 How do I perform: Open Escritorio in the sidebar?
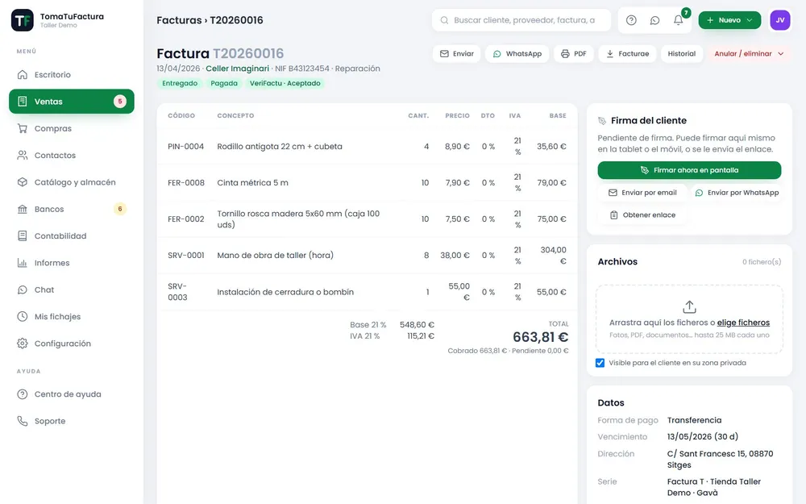[x=72, y=74]
